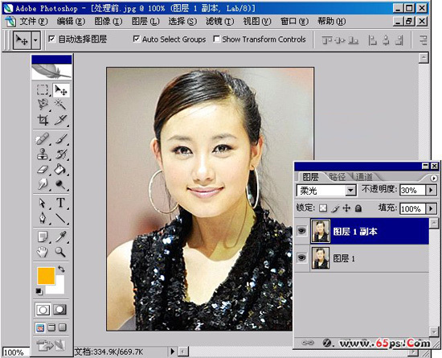Open the 柔光 blend mode dropdown
This screenshot has width=442, height=358.
point(350,191)
